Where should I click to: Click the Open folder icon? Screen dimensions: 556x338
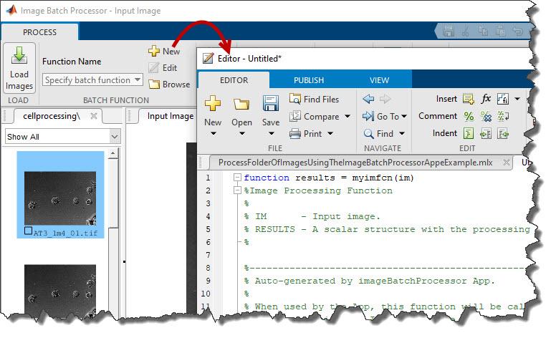tap(241, 104)
